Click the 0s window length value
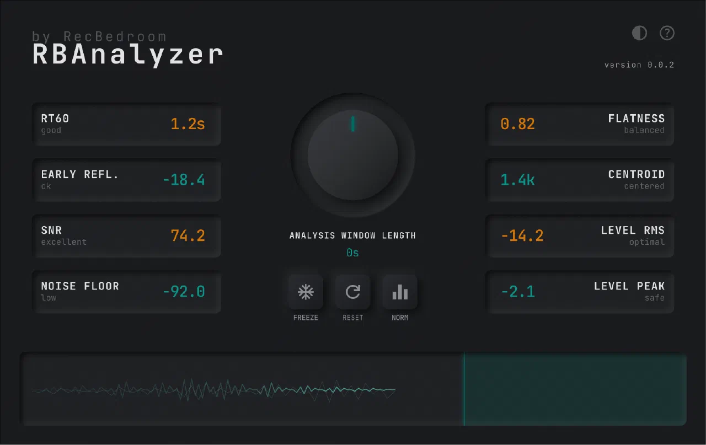The height and width of the screenshot is (445, 706). point(353,253)
